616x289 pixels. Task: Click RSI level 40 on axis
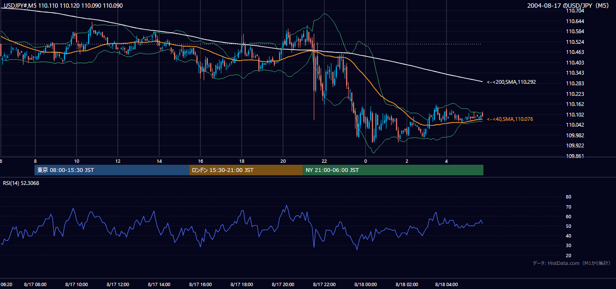[x=568, y=236]
